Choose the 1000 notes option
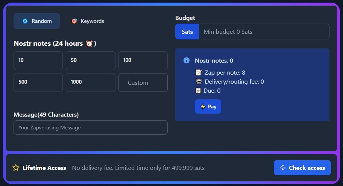The image size is (343, 186). pos(90,82)
